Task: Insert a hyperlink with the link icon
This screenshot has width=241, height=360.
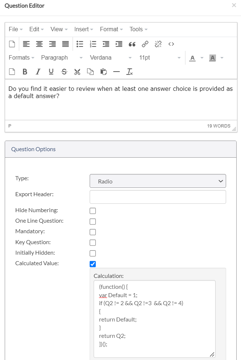Action: tap(145, 44)
